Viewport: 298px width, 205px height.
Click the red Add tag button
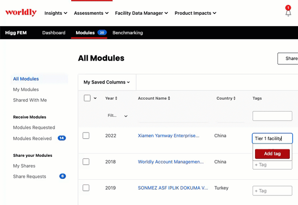click(272, 154)
